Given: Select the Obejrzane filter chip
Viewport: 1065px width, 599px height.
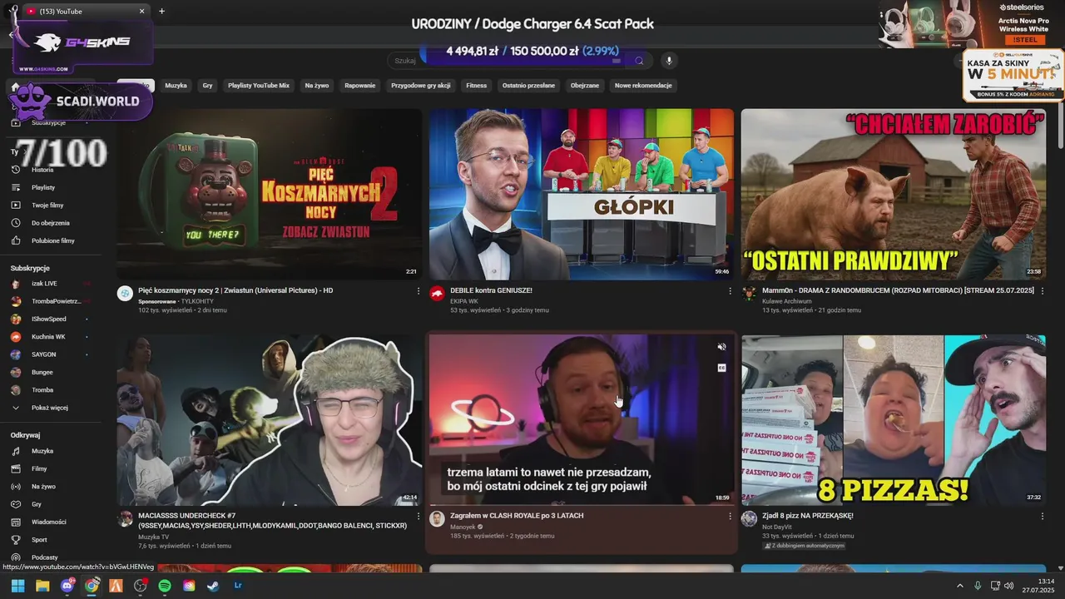Looking at the screenshot, I should (x=585, y=86).
